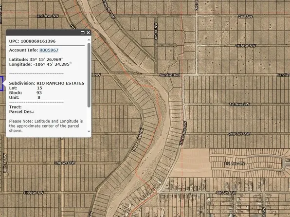Open account link R005967
Image resolution: width=290 pixels, height=217 pixels.
(49, 50)
